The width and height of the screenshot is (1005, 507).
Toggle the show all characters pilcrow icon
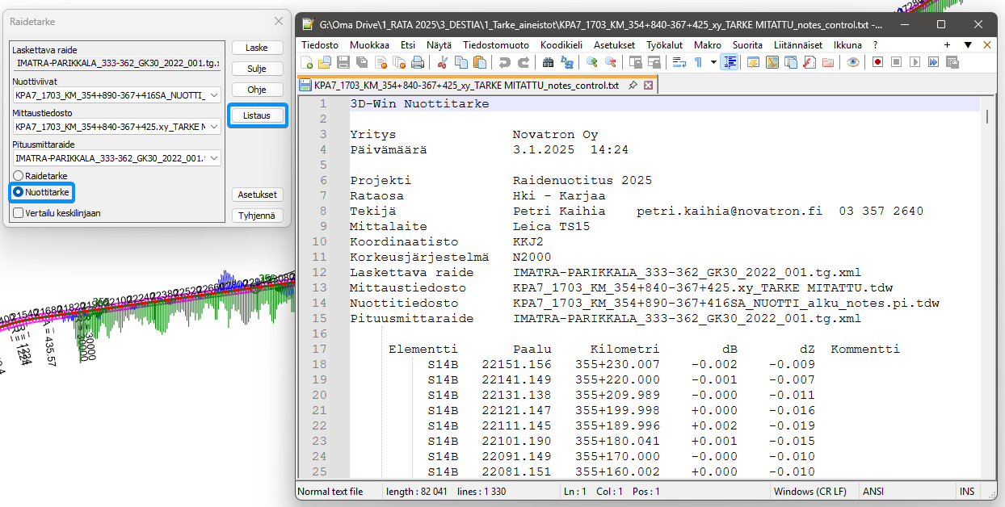(698, 62)
